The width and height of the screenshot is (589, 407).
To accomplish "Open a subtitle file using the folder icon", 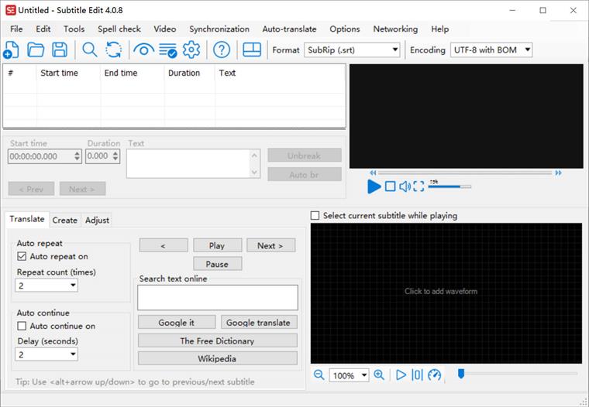I will click(36, 50).
